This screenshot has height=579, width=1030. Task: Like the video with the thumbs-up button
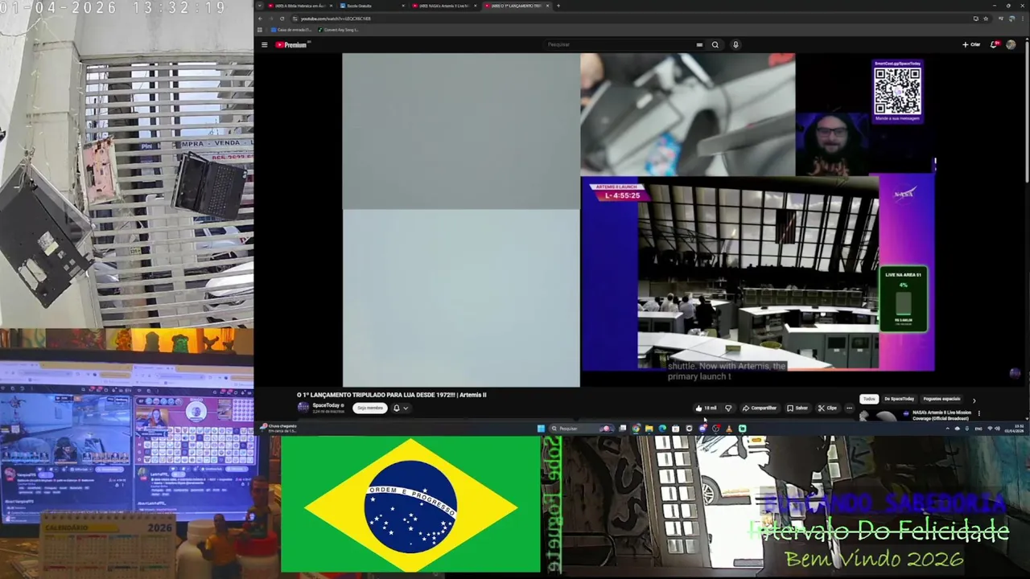click(706, 408)
